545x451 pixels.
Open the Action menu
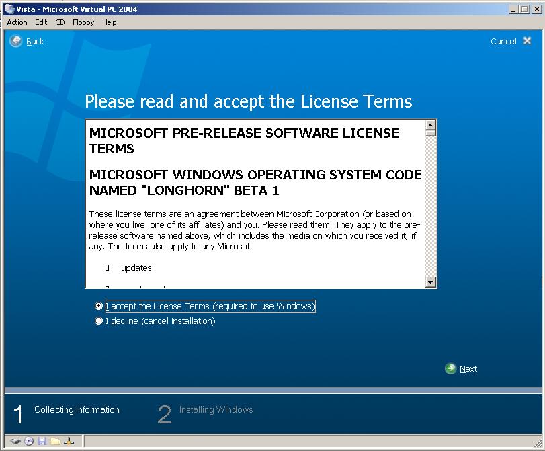point(17,22)
